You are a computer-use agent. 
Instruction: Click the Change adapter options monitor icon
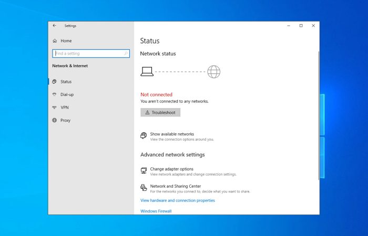click(x=144, y=170)
